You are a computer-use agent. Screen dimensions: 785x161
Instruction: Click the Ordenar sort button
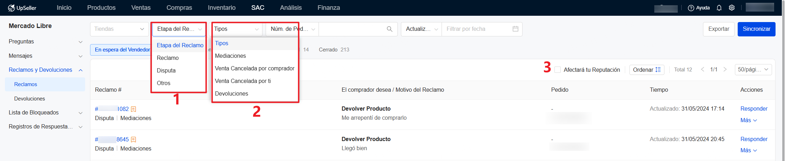pyautogui.click(x=647, y=70)
